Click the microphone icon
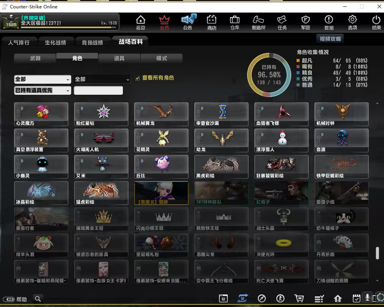This screenshot has width=384, height=307. 367,297
